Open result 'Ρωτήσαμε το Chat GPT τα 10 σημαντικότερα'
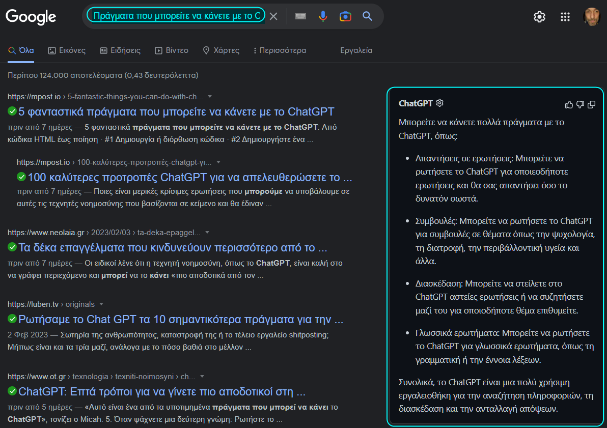Screen dimensions: 607x428 181,319
